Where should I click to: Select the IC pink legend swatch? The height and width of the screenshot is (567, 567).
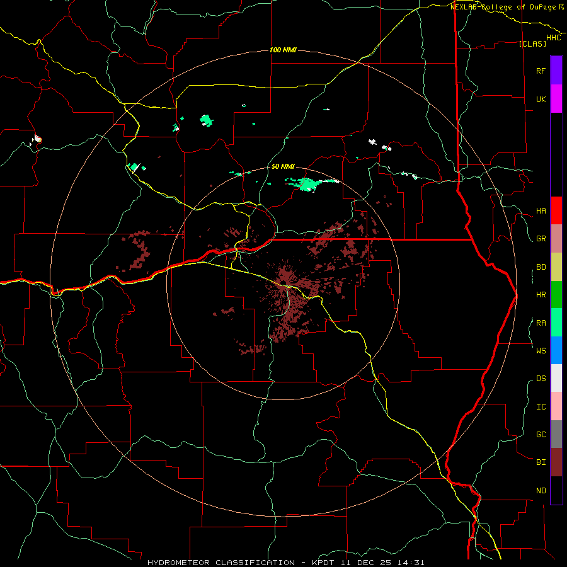(x=556, y=406)
